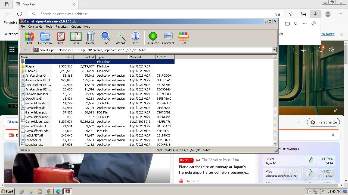
Task: Select ImGui.NET.dll file
Action: click(x=34, y=135)
